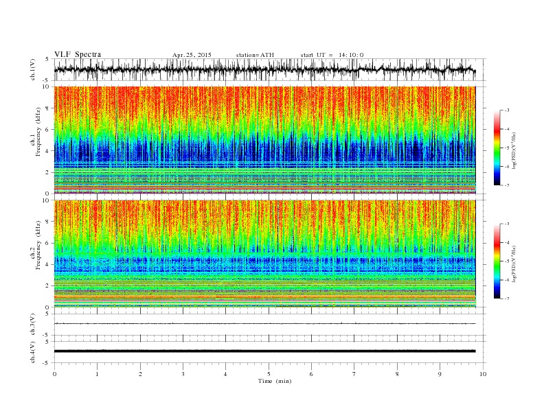Click the ch.1 spectrogram color bar

coord(497,148)
